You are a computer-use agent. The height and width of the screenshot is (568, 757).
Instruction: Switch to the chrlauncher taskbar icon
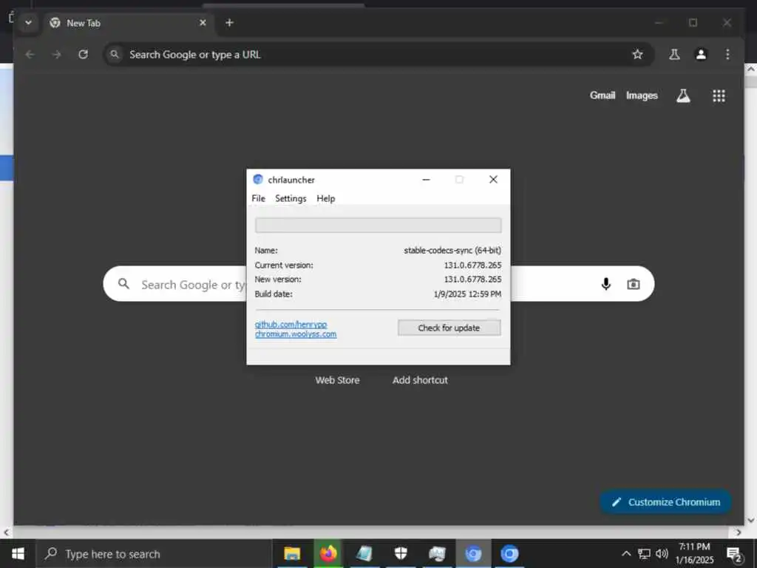473,553
